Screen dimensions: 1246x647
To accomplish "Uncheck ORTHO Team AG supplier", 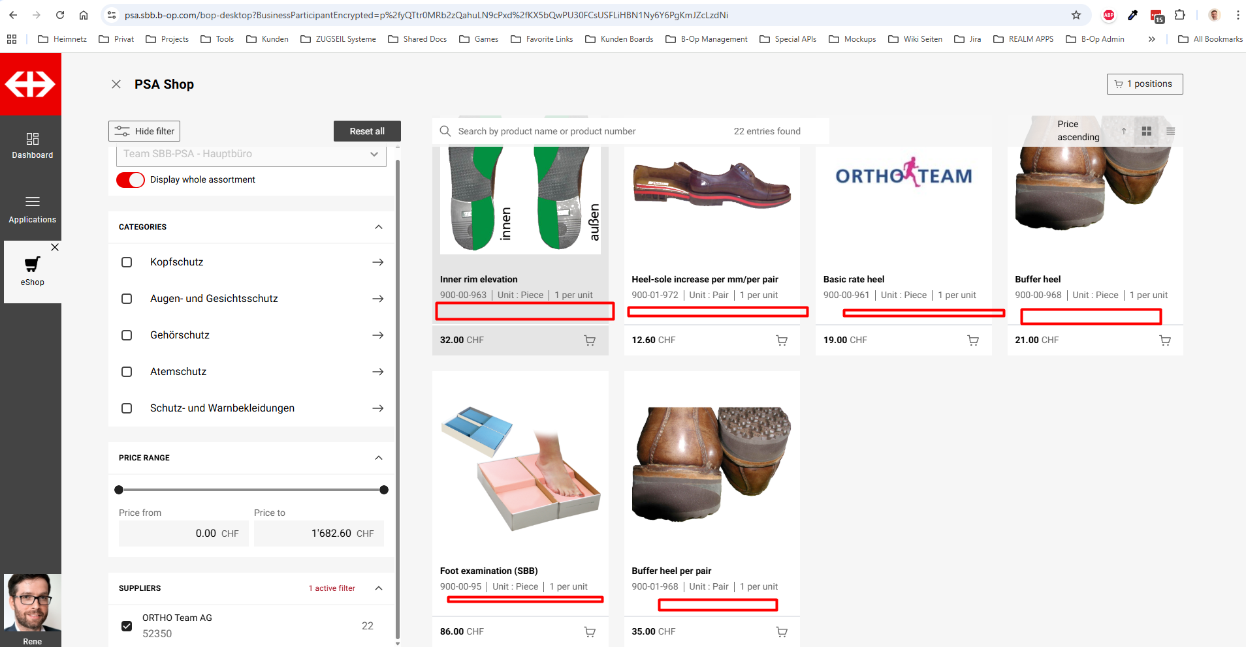I will pos(127,626).
